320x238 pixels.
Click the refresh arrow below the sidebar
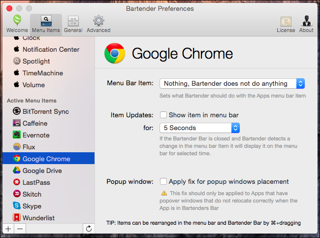(89, 229)
